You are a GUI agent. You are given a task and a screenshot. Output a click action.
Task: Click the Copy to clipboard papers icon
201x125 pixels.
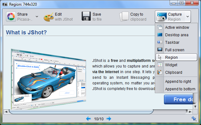click(x=124, y=17)
